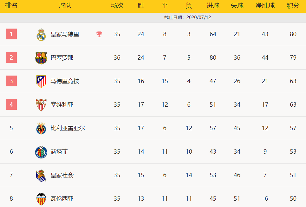Click the red rank 1 badge
Viewport: 306px width, 207px height.
(11, 34)
